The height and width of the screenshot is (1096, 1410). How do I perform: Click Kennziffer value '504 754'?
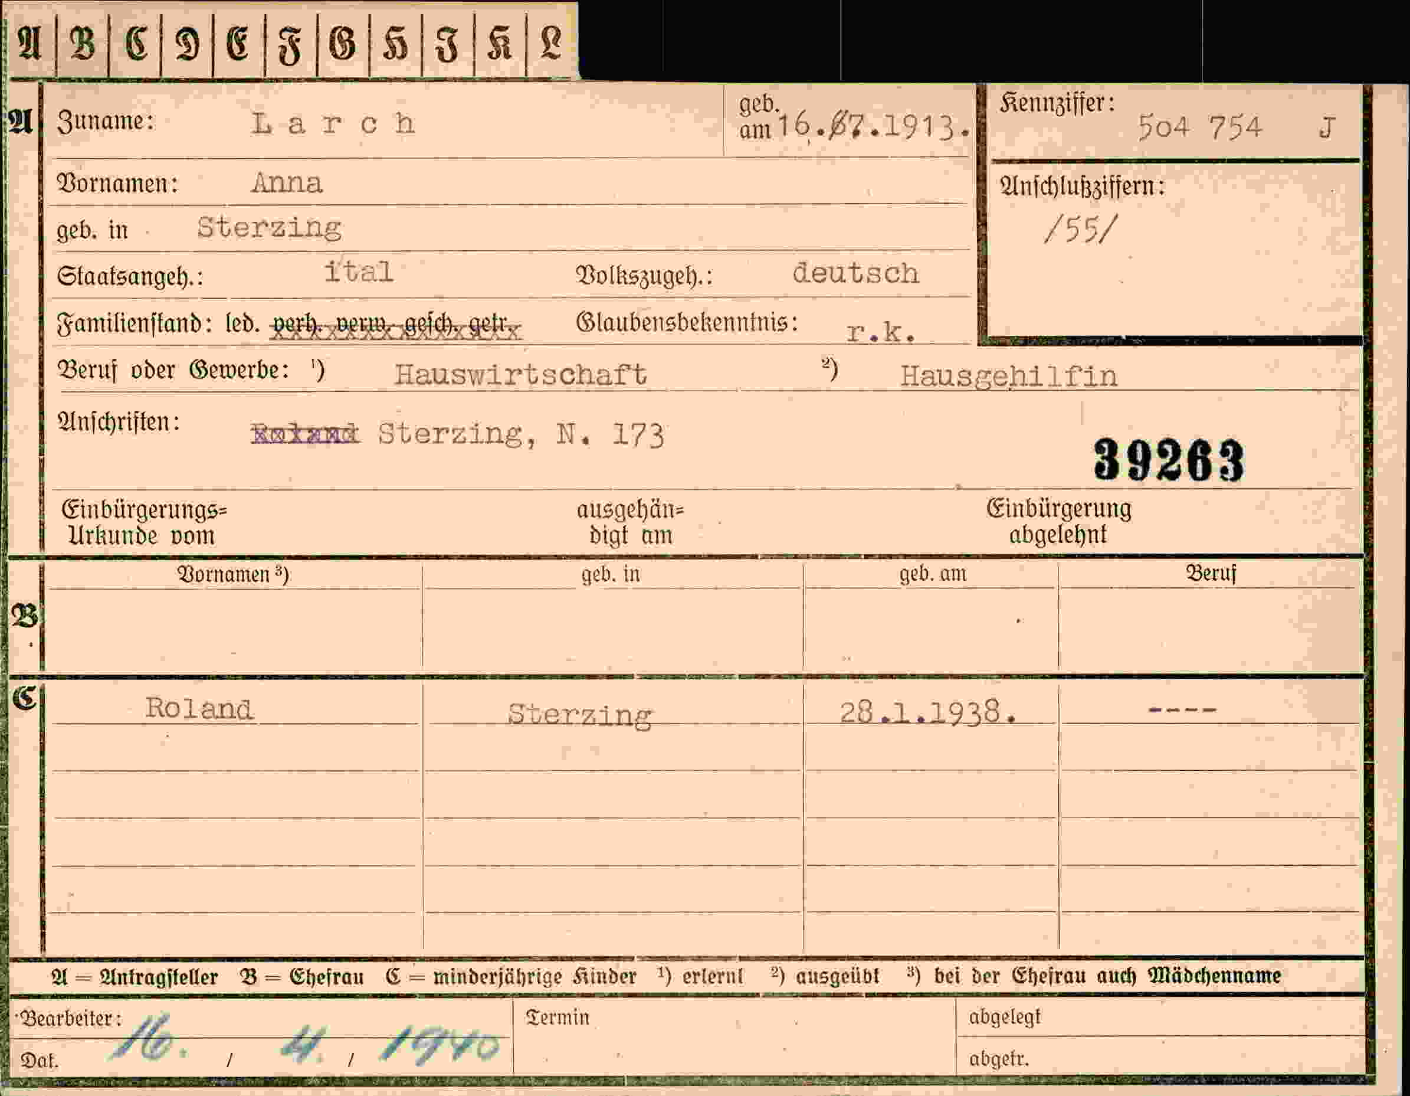tap(1199, 127)
